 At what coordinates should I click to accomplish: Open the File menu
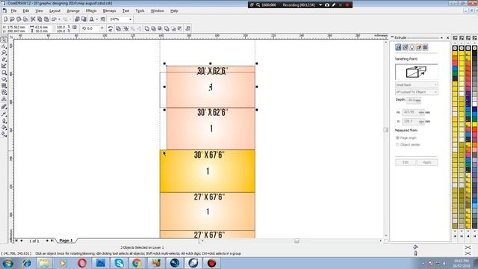[13, 10]
